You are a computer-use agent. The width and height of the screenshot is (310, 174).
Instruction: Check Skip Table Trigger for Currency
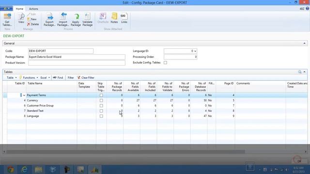(101, 101)
